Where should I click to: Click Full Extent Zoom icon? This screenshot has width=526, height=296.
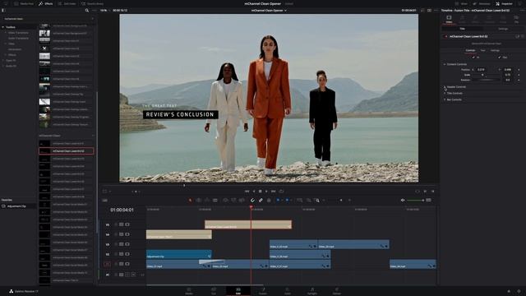[x=299, y=201]
